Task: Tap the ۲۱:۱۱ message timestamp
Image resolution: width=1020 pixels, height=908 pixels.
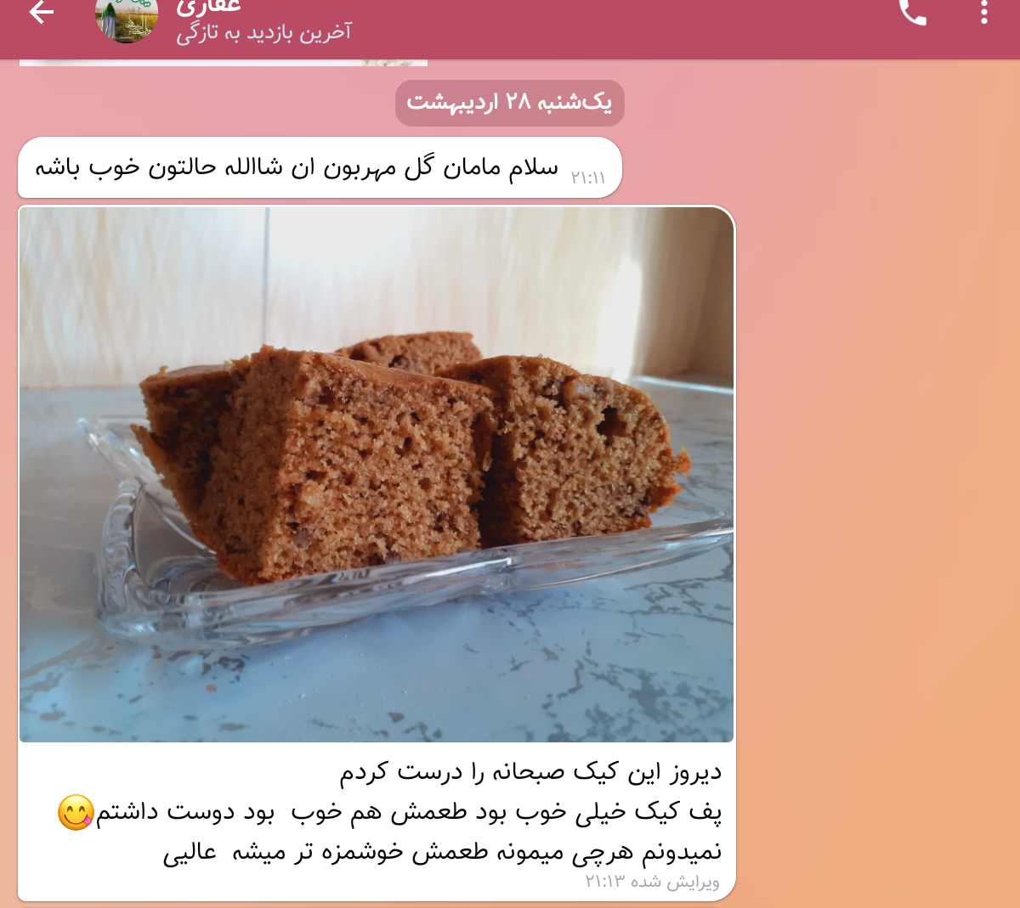Action: click(588, 178)
